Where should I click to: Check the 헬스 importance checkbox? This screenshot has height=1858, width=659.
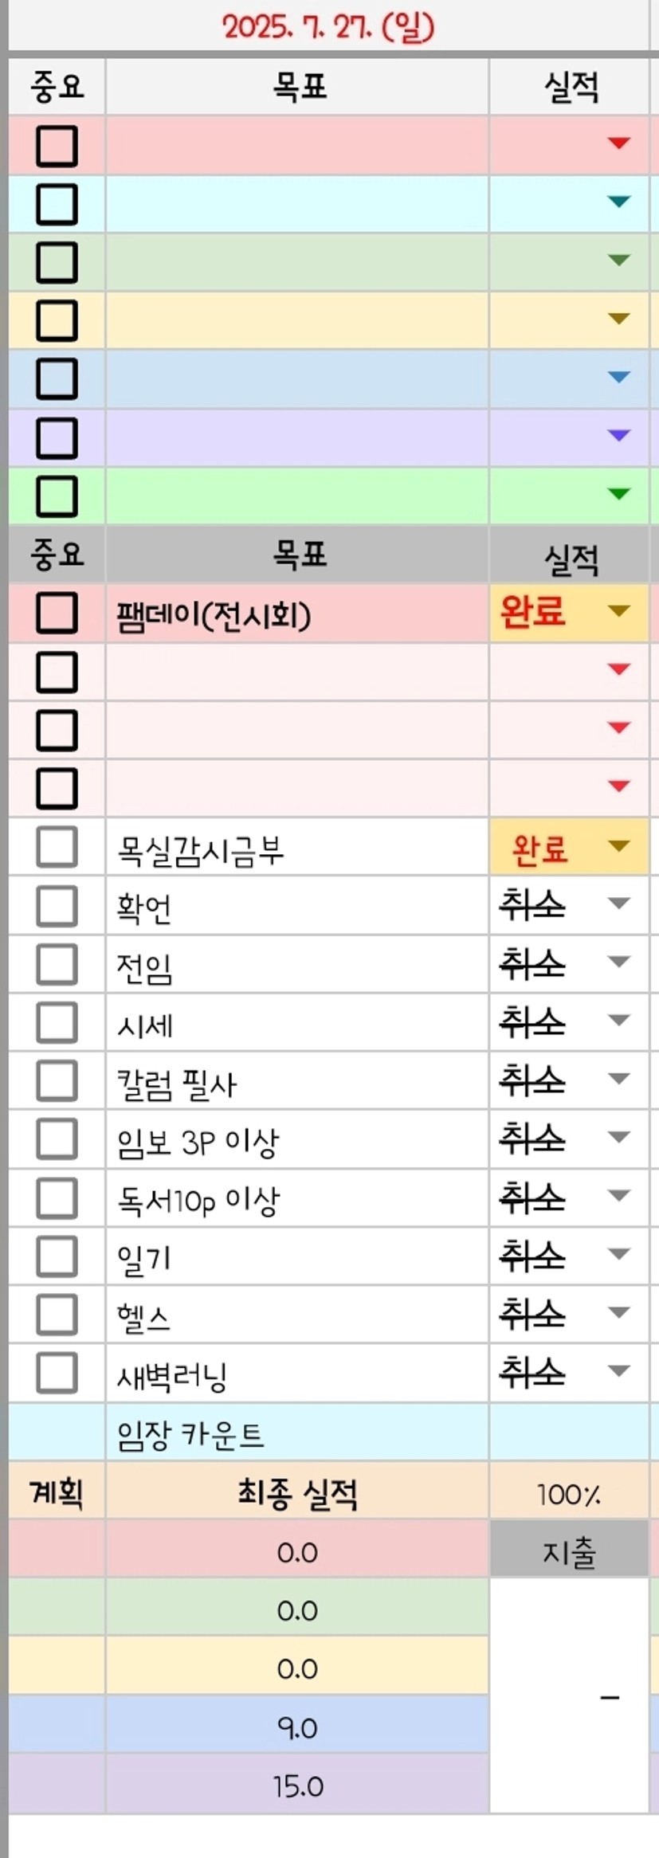57,1315
